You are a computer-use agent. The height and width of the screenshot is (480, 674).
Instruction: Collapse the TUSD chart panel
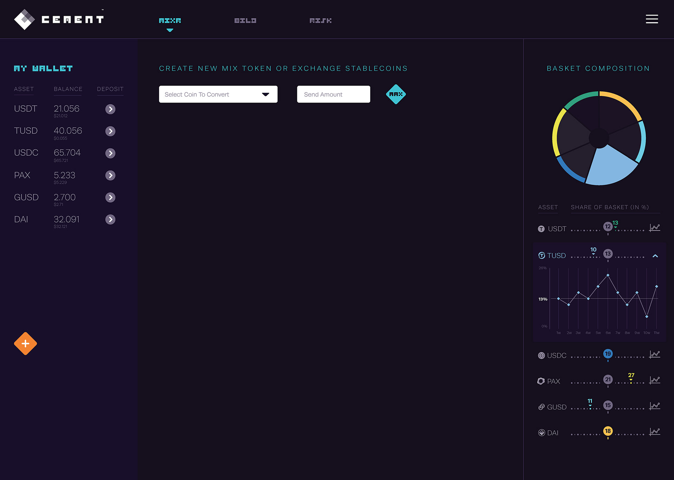coord(655,256)
